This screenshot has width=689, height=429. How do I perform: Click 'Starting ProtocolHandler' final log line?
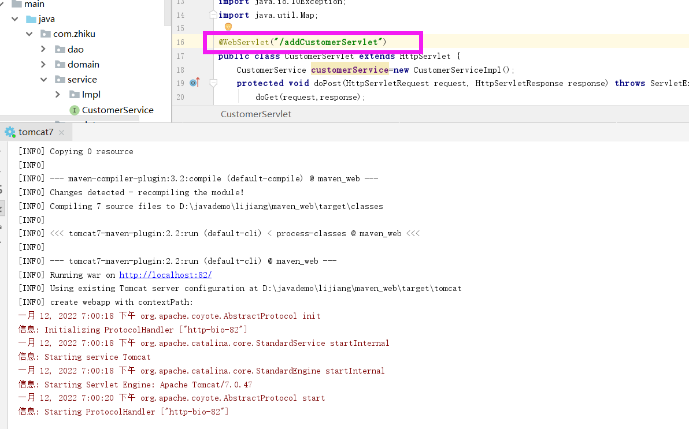(x=124, y=412)
